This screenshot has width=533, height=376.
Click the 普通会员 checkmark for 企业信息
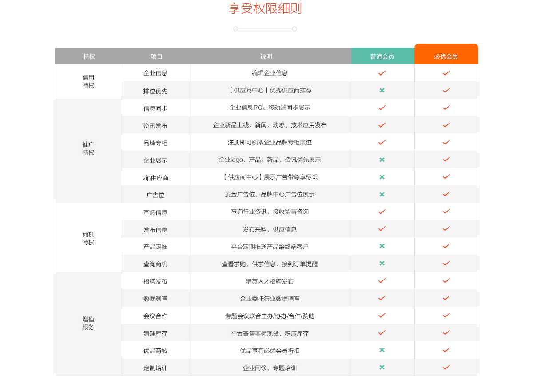point(382,73)
